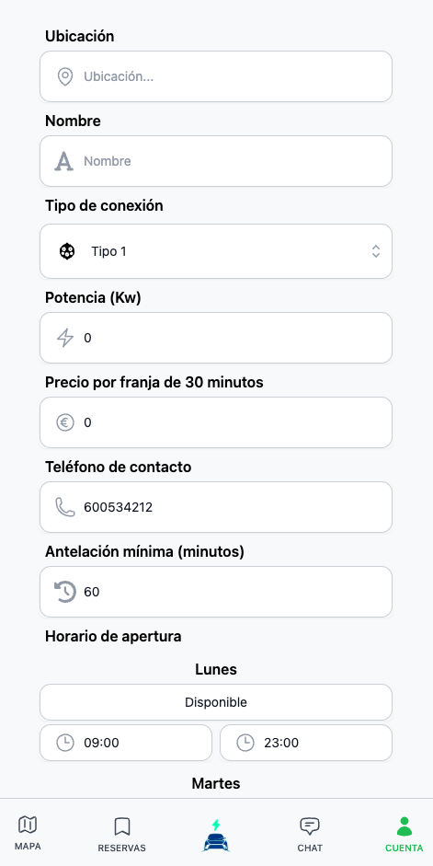
Task: Click the up-down chevron on Tipo 1
Action: [376, 251]
